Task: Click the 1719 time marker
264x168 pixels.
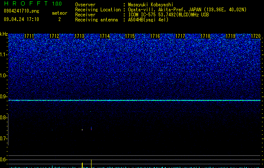Action: point(230,36)
